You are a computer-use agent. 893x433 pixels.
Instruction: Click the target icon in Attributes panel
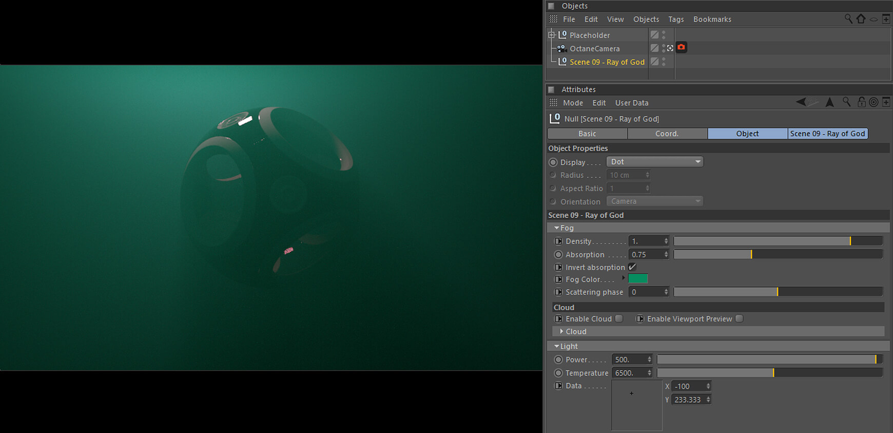[x=873, y=102]
